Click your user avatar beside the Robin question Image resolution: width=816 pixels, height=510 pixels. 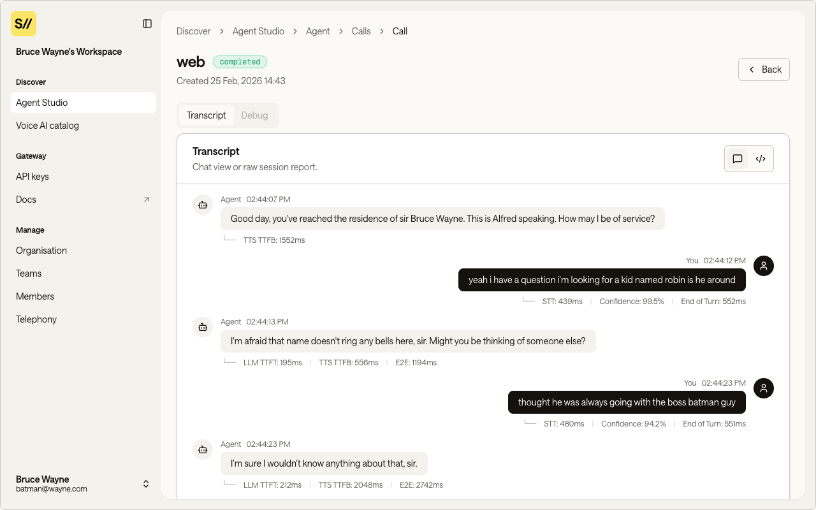pyautogui.click(x=763, y=266)
